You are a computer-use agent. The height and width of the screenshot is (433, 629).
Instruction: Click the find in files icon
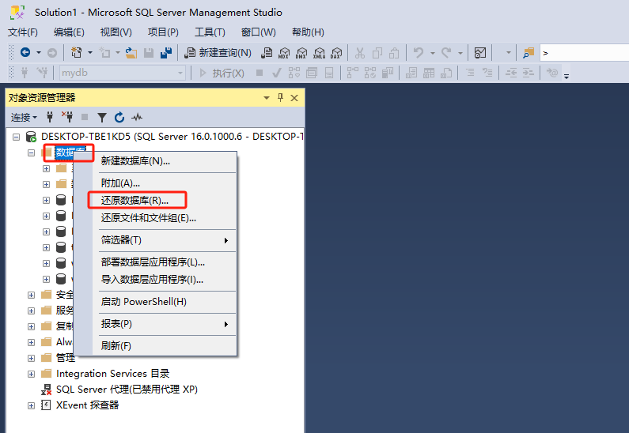click(x=529, y=53)
